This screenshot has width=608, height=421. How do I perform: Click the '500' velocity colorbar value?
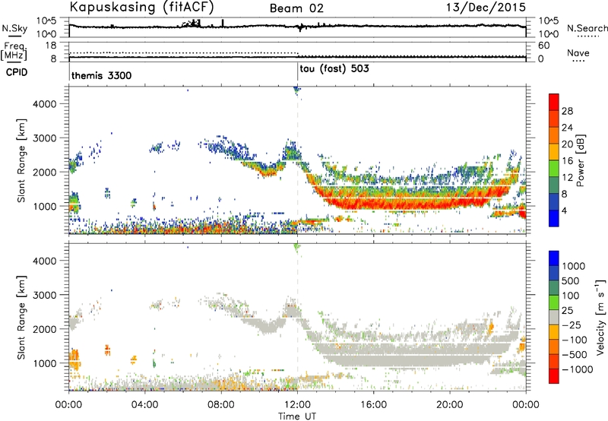(572, 280)
